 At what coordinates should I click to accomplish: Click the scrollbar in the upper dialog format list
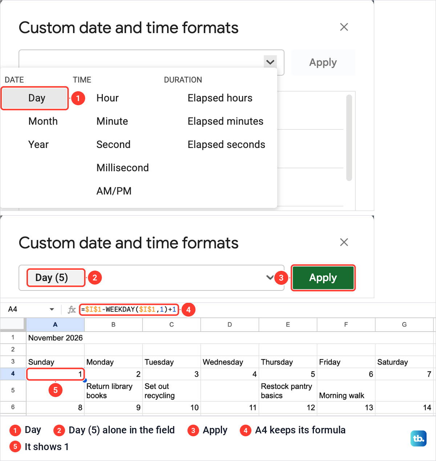(349, 137)
